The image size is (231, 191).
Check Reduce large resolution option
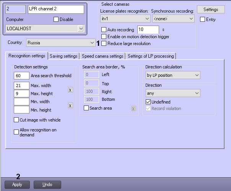104,44
